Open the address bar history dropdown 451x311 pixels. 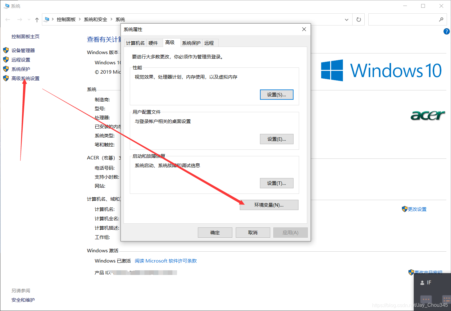coord(347,20)
